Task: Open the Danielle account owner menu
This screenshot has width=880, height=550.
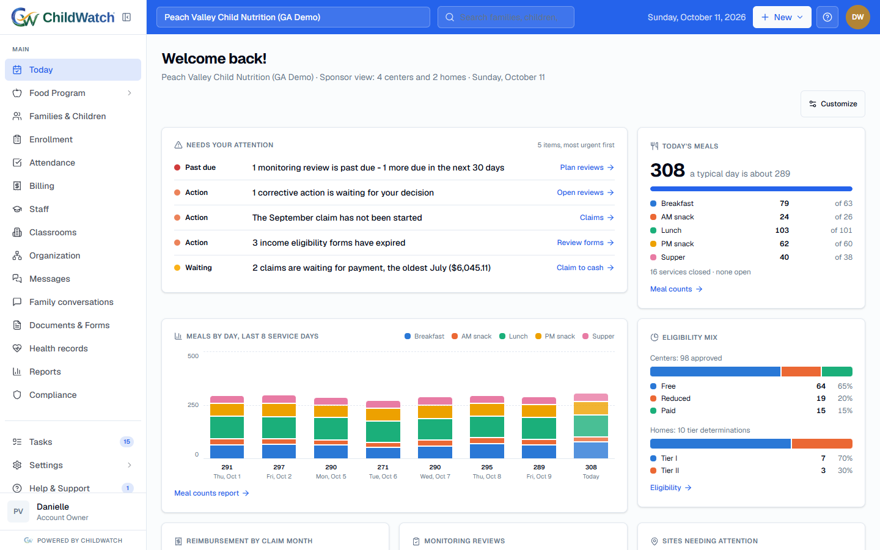Action: (x=73, y=512)
